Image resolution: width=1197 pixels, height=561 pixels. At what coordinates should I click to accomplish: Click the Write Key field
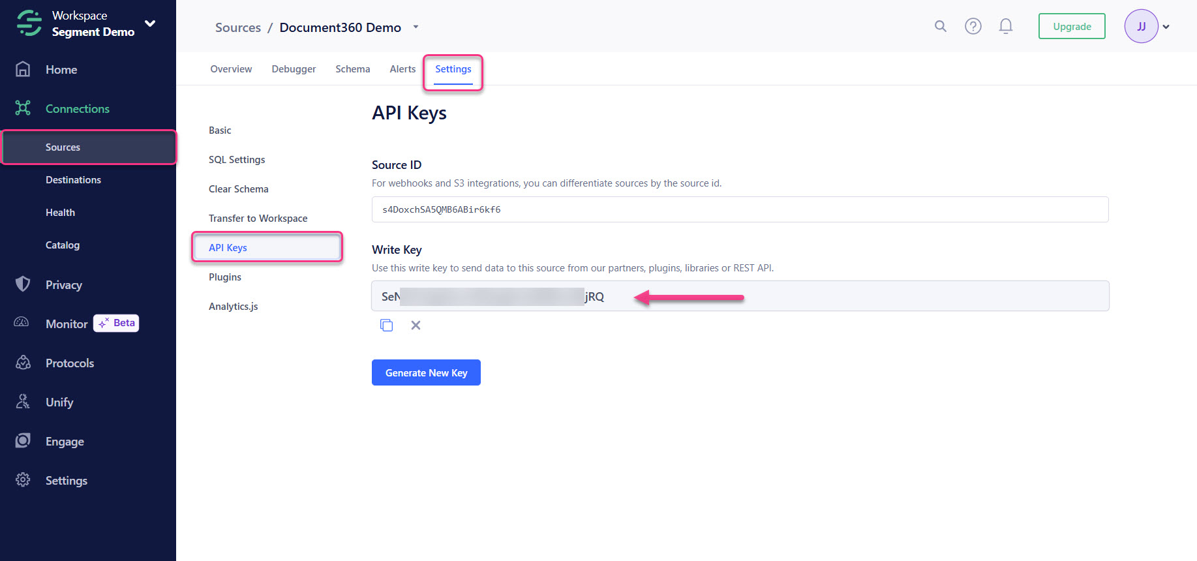tap(740, 296)
